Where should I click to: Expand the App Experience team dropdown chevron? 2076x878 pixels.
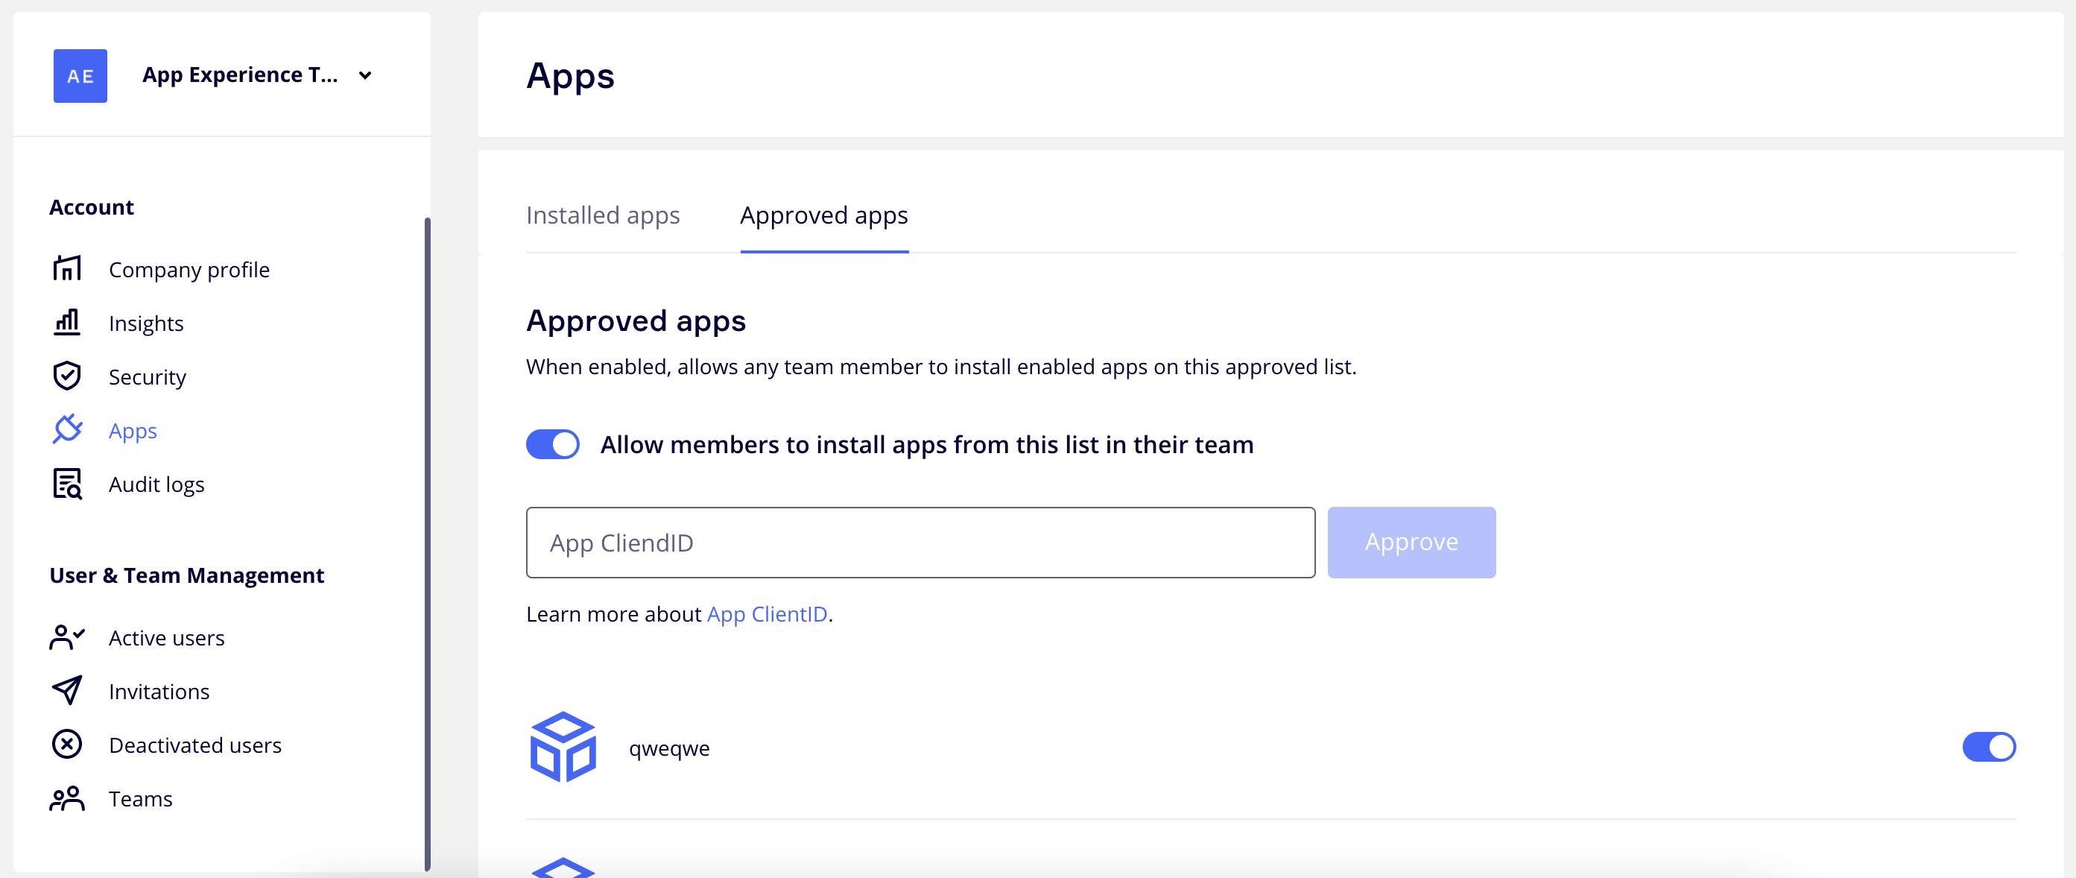(365, 76)
